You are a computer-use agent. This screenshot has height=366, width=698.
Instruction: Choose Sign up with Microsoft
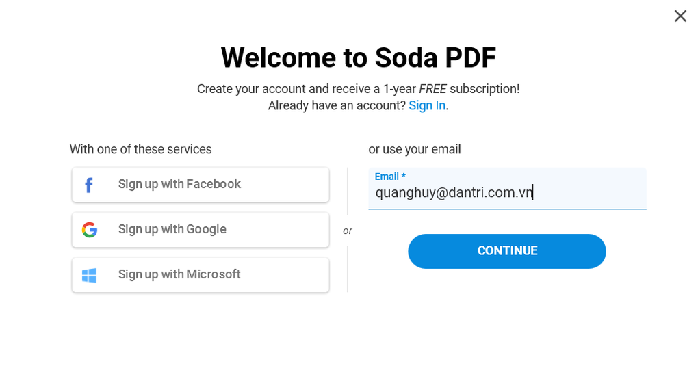(201, 275)
